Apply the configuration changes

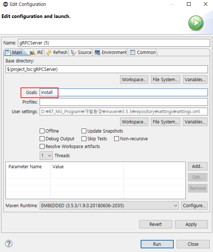click(191, 224)
